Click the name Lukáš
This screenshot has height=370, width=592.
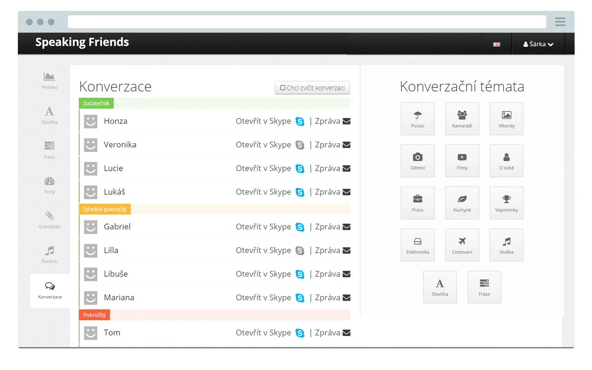[x=114, y=192]
